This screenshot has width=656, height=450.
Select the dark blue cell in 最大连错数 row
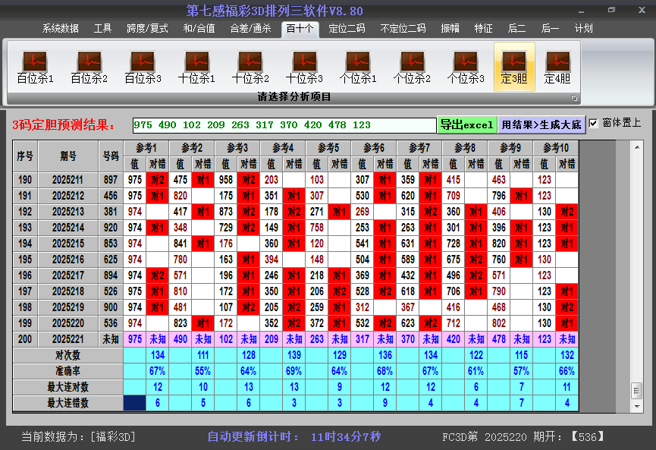[x=135, y=403]
